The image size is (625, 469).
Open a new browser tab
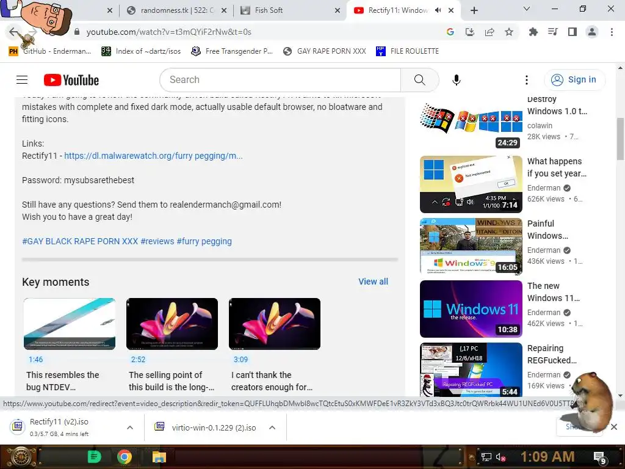pos(474,10)
